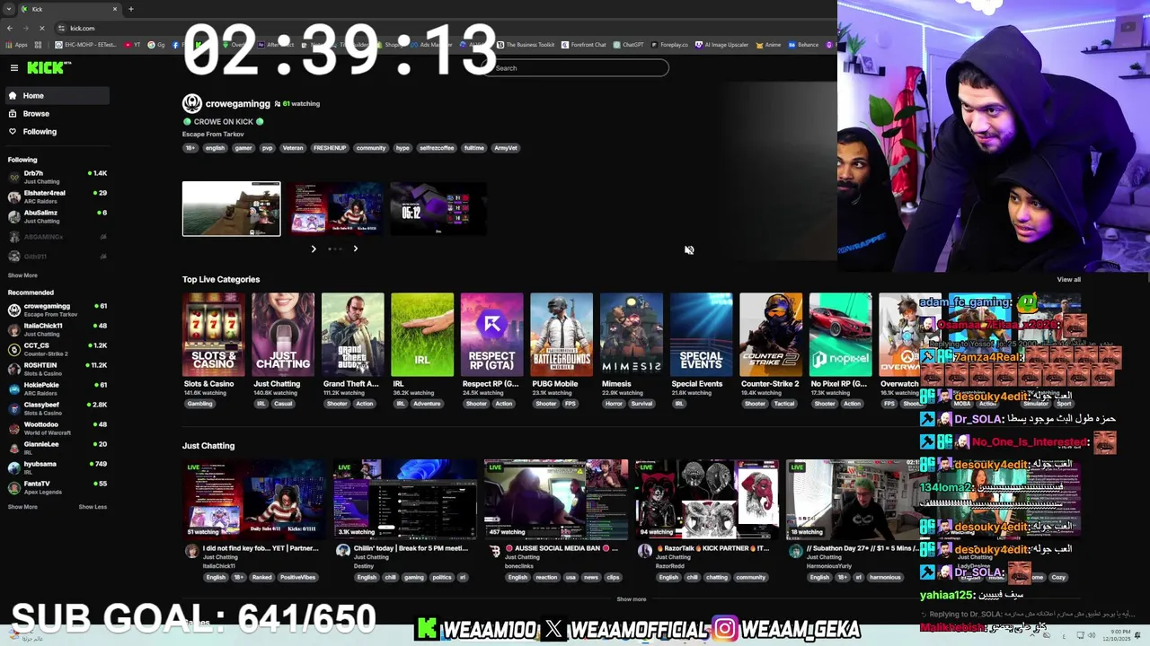
Task: Stop page loading with the X button
Action: coord(41,28)
